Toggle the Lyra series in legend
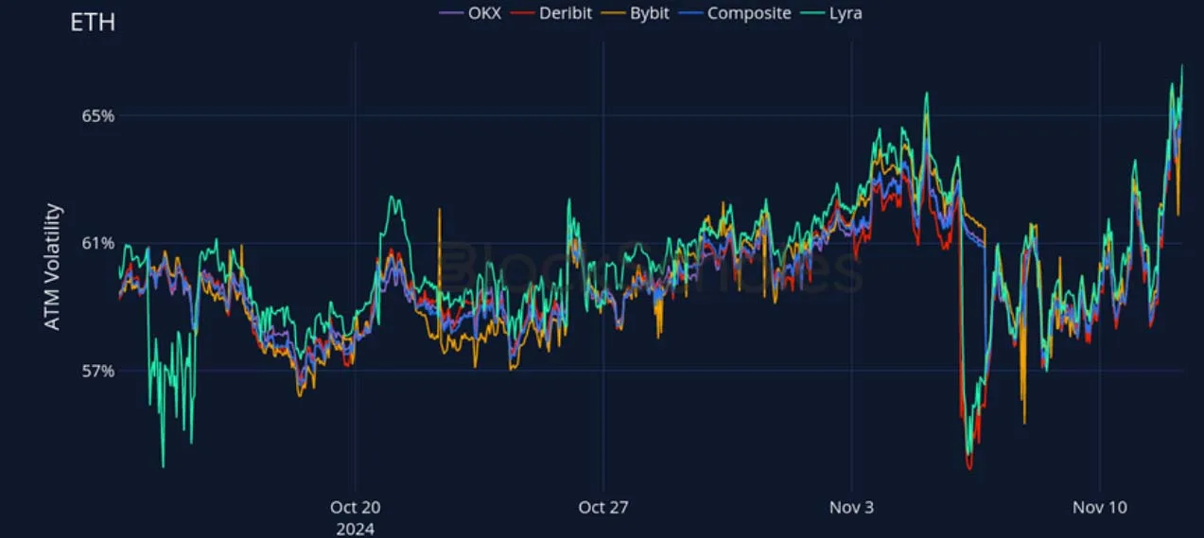Screen dimensions: 1204x538 pyautogui.click(x=830, y=13)
